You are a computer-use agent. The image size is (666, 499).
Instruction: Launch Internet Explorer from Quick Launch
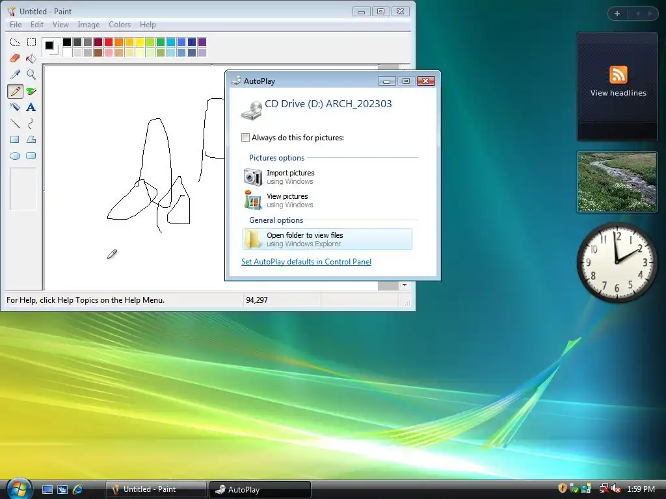click(78, 489)
